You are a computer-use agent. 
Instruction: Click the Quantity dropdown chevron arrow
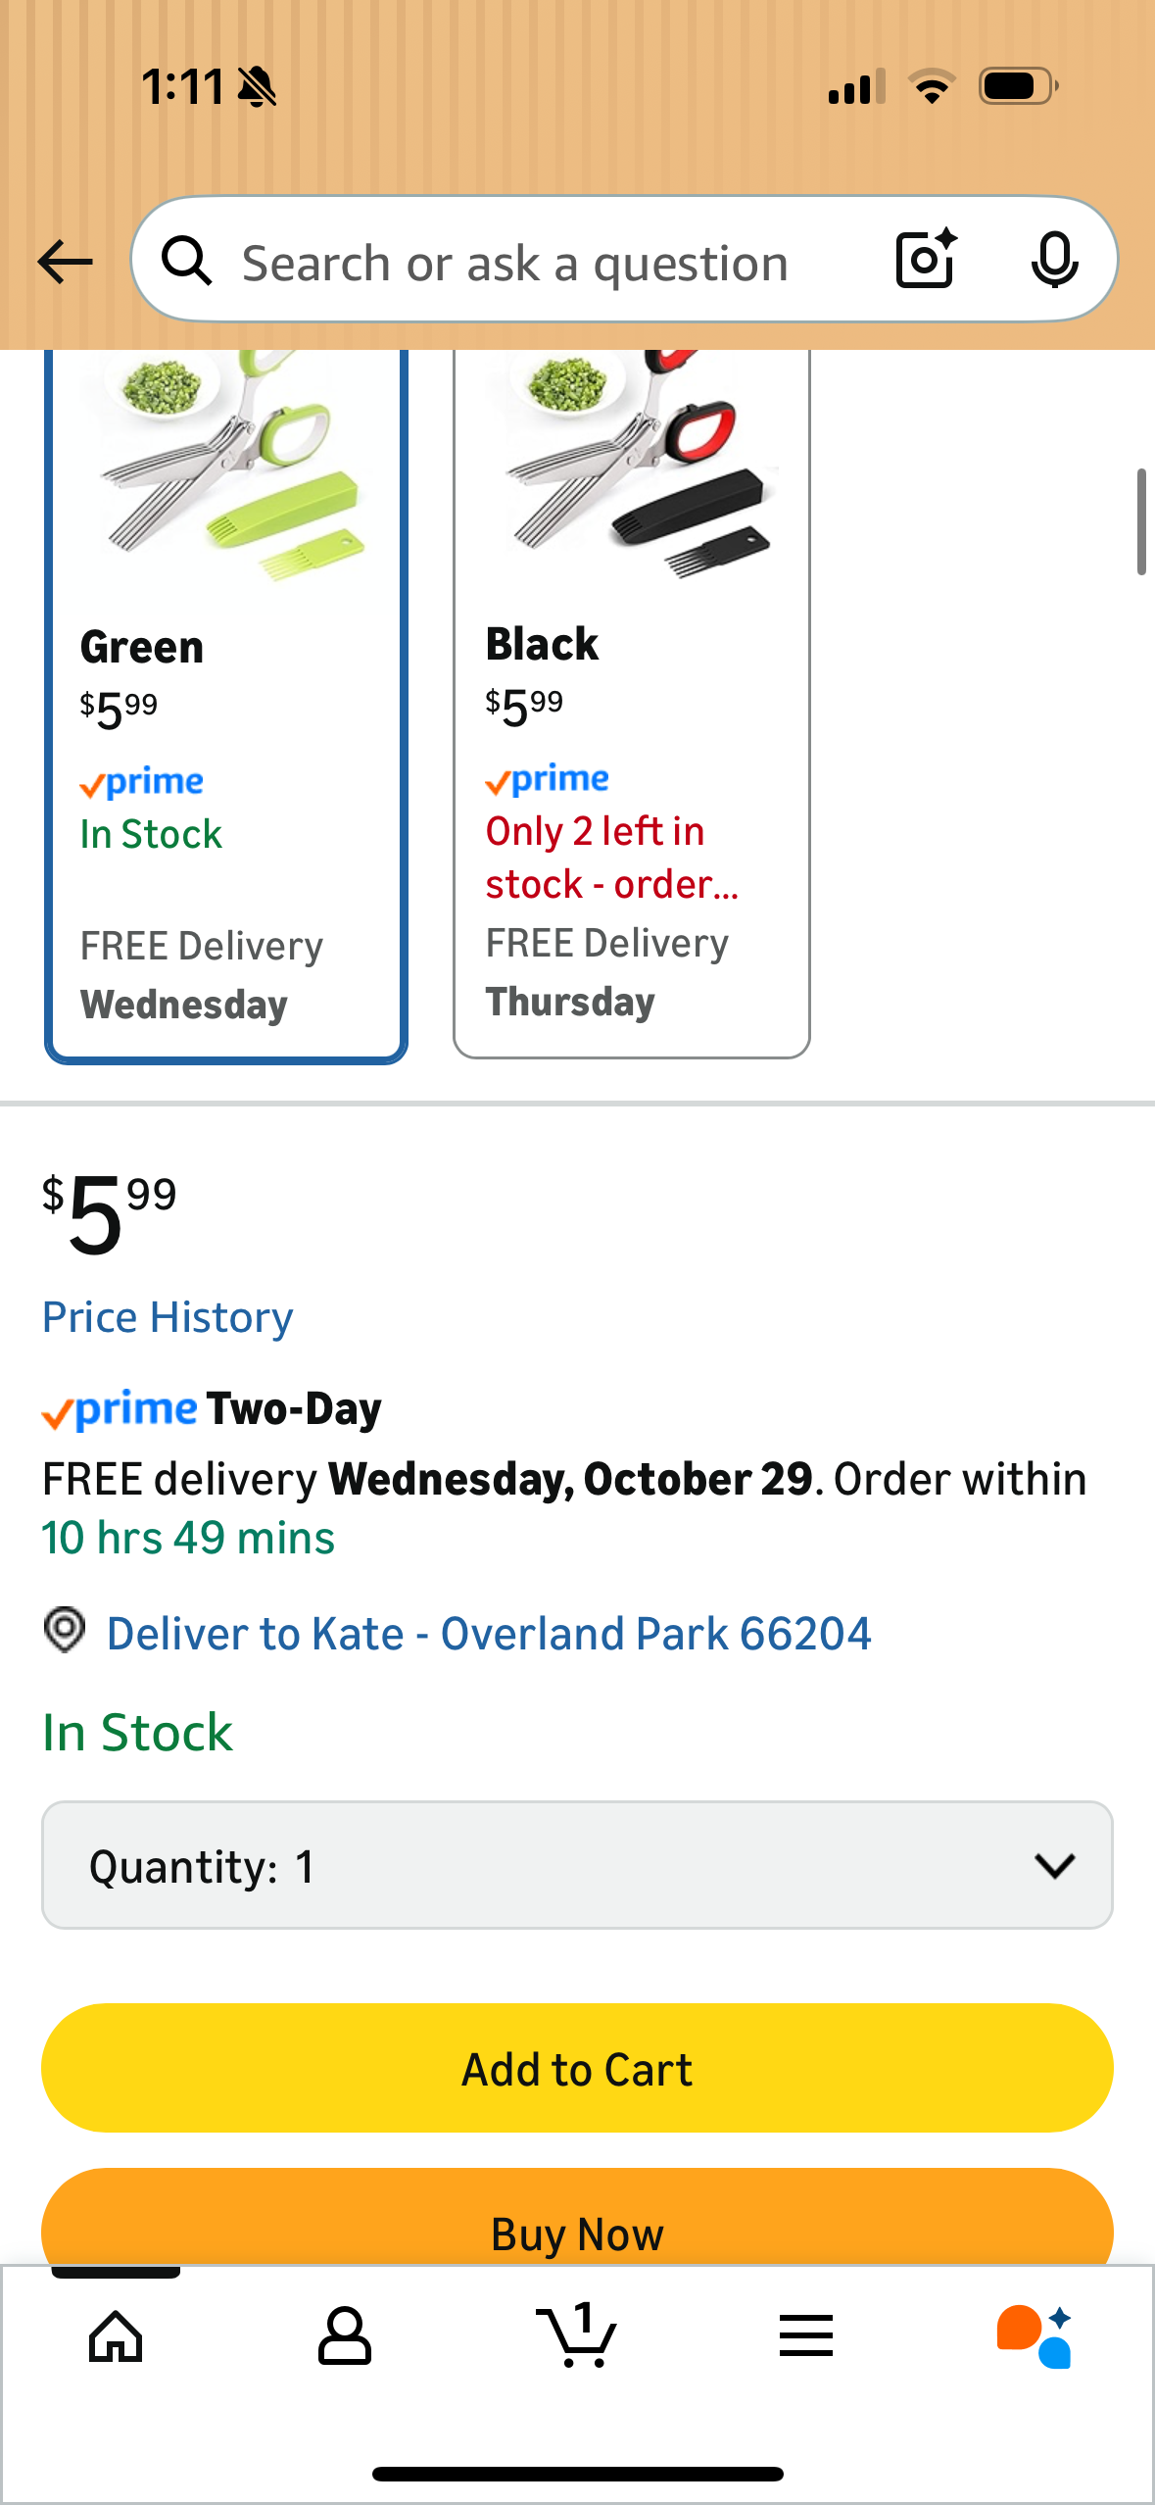point(1054,1865)
